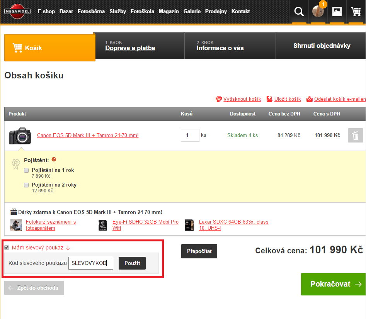This screenshot has height=319, width=366.
Task: Click the Eye-Fi SDHC card thumbnail
Action: point(103,225)
